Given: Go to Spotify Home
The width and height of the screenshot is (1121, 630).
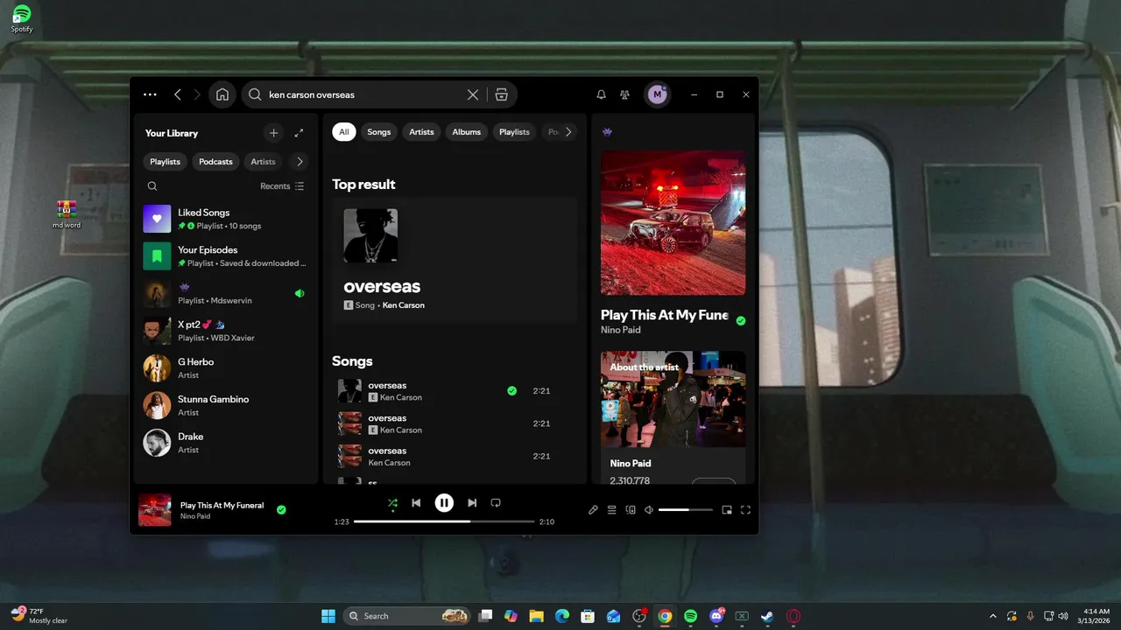Looking at the screenshot, I should (x=222, y=94).
